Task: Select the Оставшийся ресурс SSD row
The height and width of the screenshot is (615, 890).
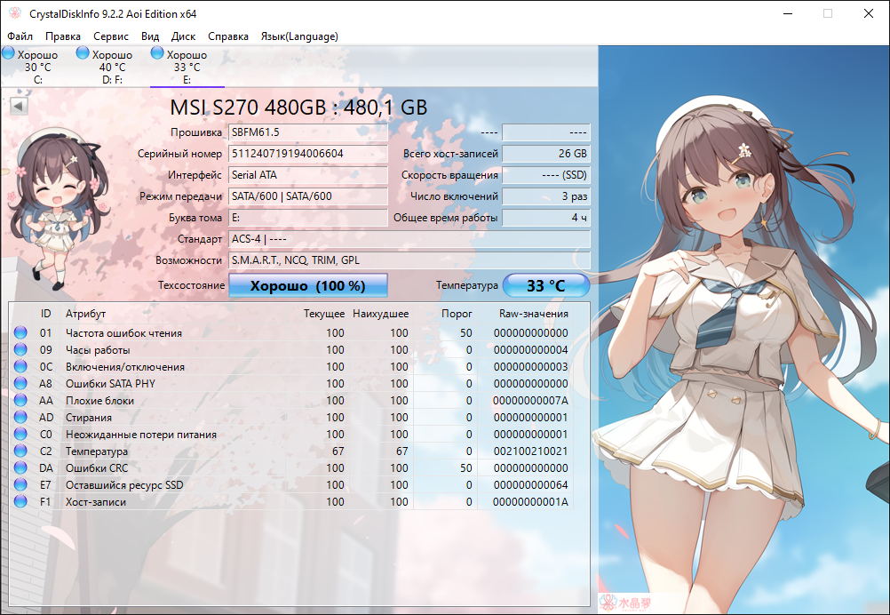Action: tap(291, 485)
